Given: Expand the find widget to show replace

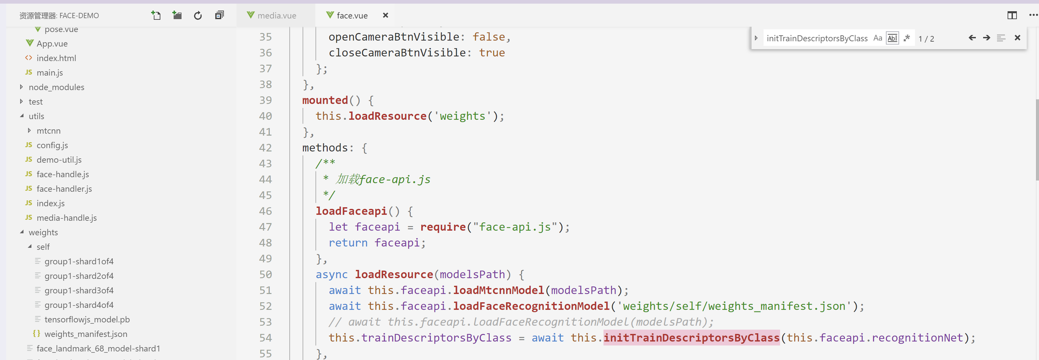Looking at the screenshot, I should tap(756, 38).
